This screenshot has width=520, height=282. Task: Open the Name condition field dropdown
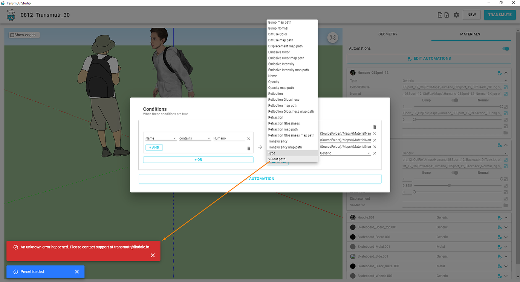coord(161,138)
